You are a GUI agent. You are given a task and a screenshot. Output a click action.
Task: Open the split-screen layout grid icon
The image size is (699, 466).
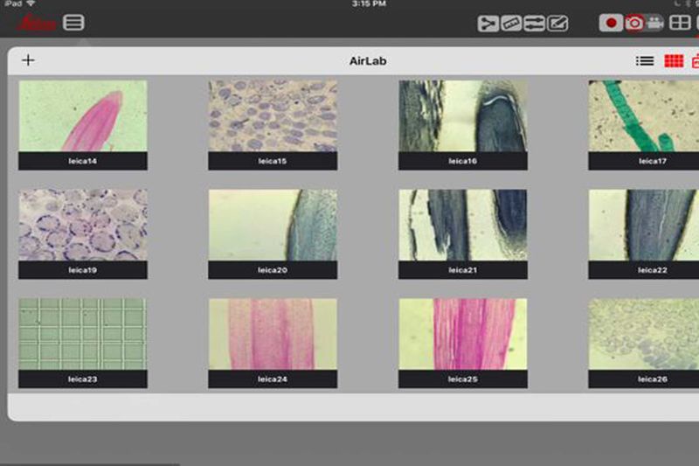click(x=678, y=23)
